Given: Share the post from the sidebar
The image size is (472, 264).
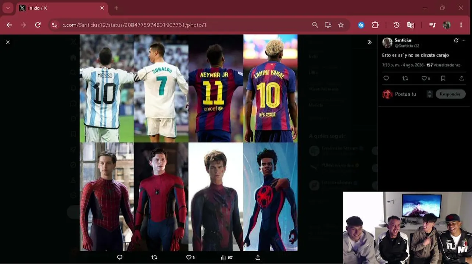Looking at the screenshot, I should (462, 78).
